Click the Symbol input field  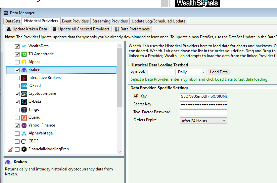pyautogui.click(x=161, y=72)
